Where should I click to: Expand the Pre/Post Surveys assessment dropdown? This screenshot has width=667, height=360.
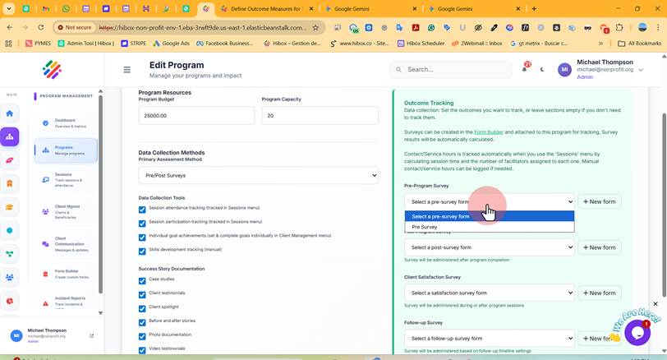tap(258, 175)
